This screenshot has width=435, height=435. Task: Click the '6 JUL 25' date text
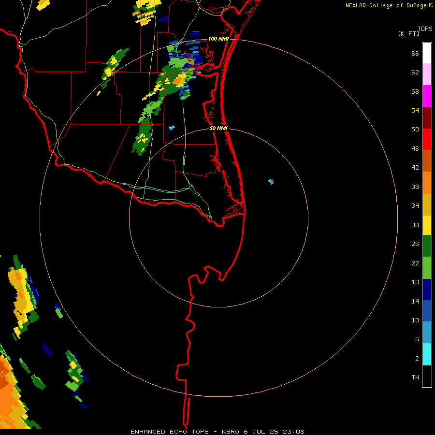click(x=261, y=432)
